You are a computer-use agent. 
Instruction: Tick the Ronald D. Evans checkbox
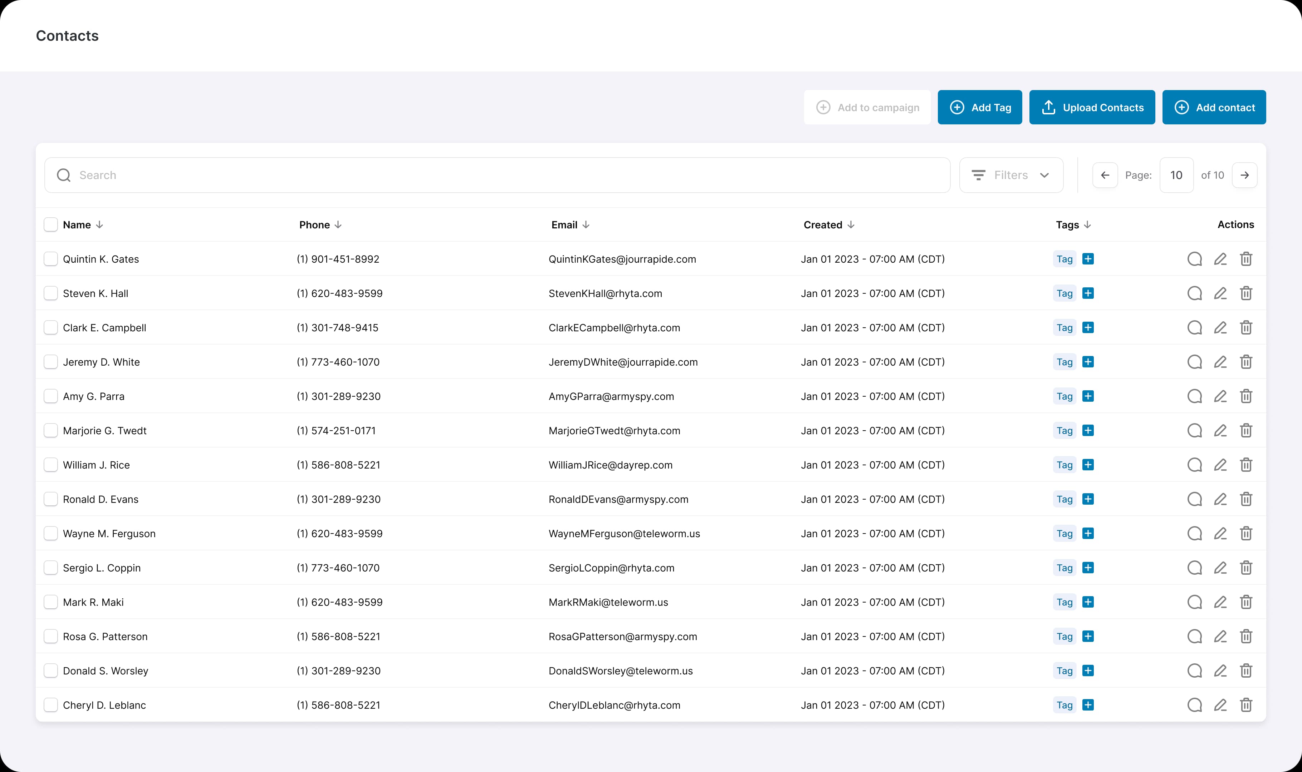[50, 499]
